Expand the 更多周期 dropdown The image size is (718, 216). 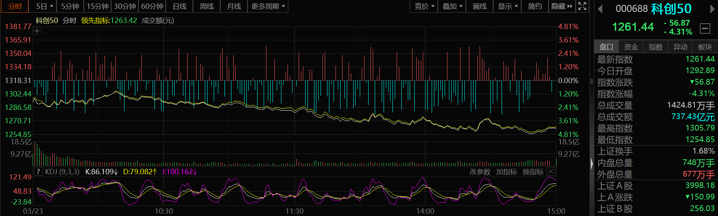tap(268, 7)
